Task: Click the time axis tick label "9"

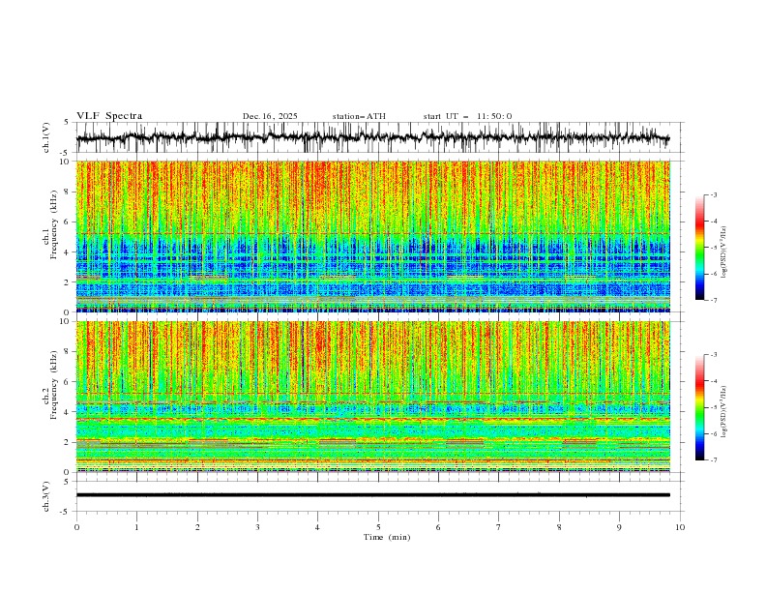Action: [619, 527]
